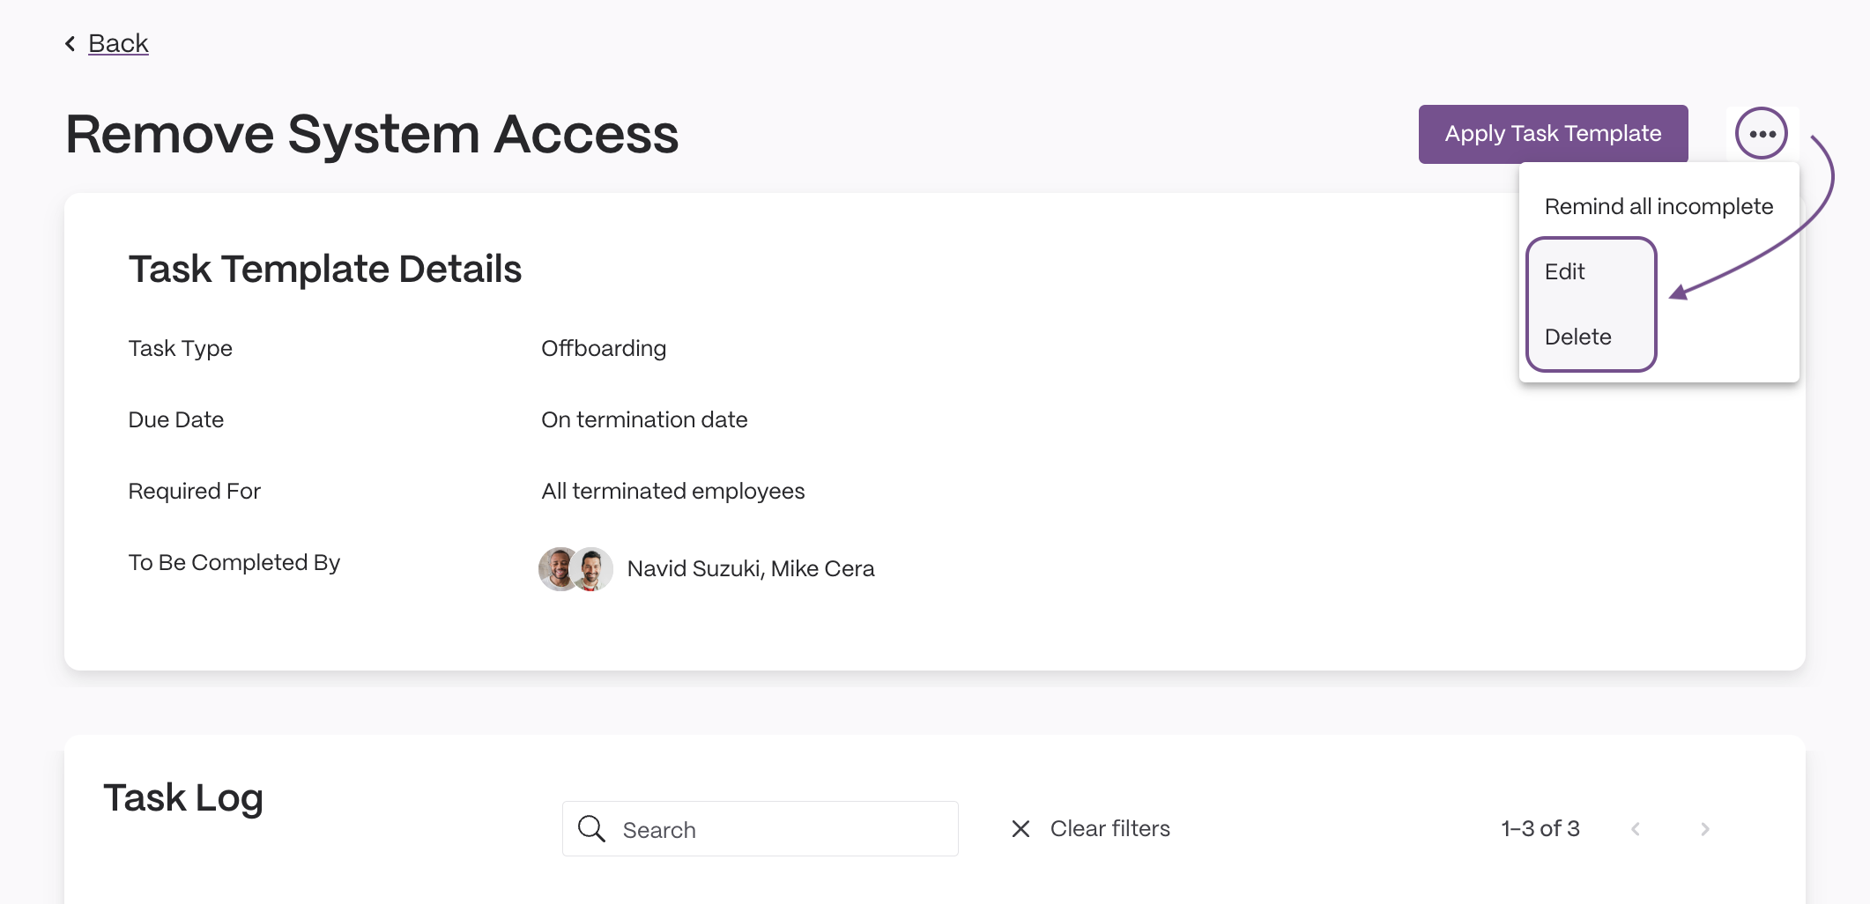Click the back chevron arrow icon
1870x904 pixels.
tap(70, 43)
